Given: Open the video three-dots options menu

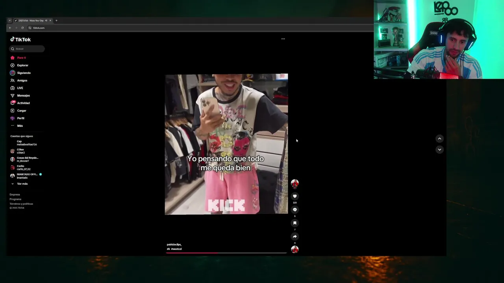Looking at the screenshot, I should coord(283,39).
